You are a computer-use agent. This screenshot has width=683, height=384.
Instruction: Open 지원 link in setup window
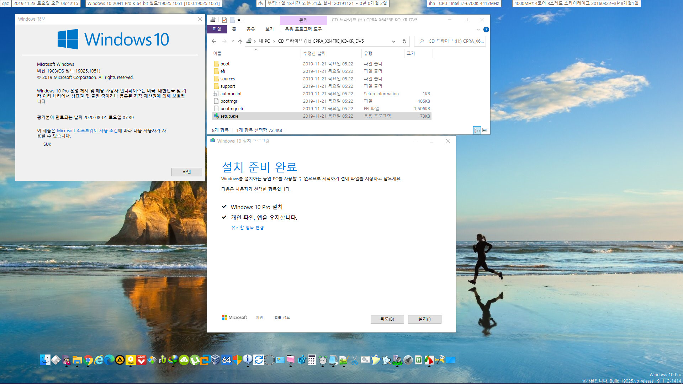pyautogui.click(x=259, y=318)
